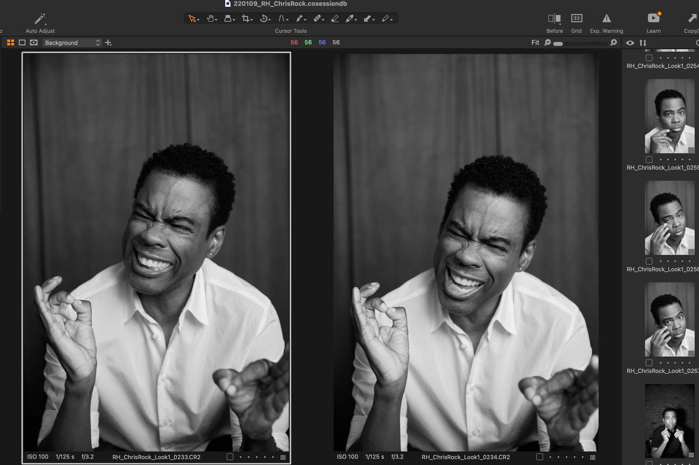Tick the checkbox under image 0233.CR2
Screen dimensions: 699x465
pyautogui.click(x=230, y=457)
